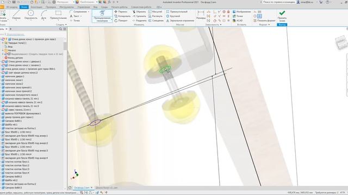Open the Формат panel dropdown arrow

click(269, 25)
